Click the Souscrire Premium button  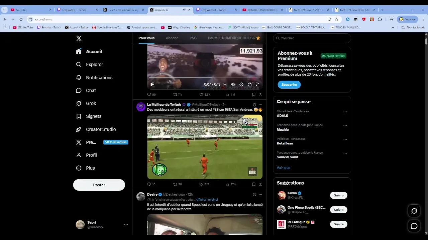pyautogui.click(x=289, y=85)
